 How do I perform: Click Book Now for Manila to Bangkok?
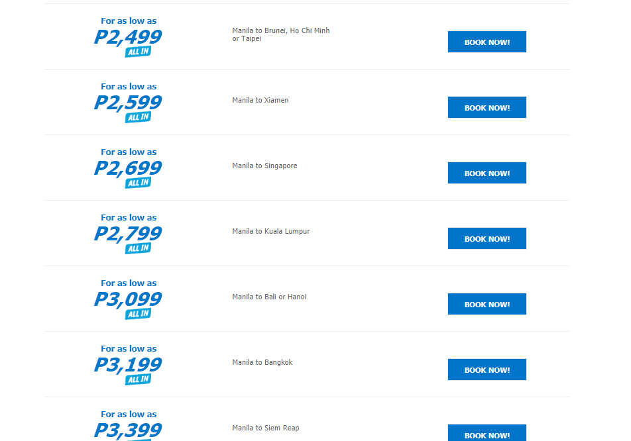(x=487, y=369)
